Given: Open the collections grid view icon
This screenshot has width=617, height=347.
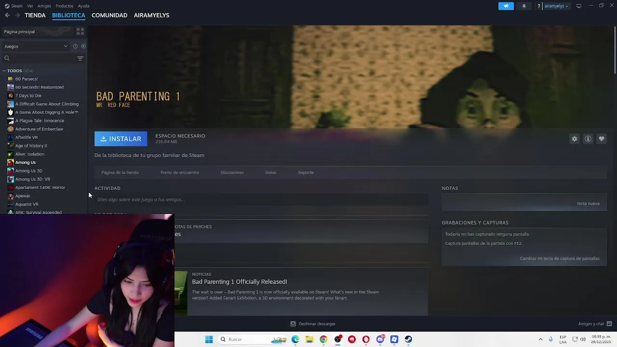Looking at the screenshot, I should pos(80,31).
